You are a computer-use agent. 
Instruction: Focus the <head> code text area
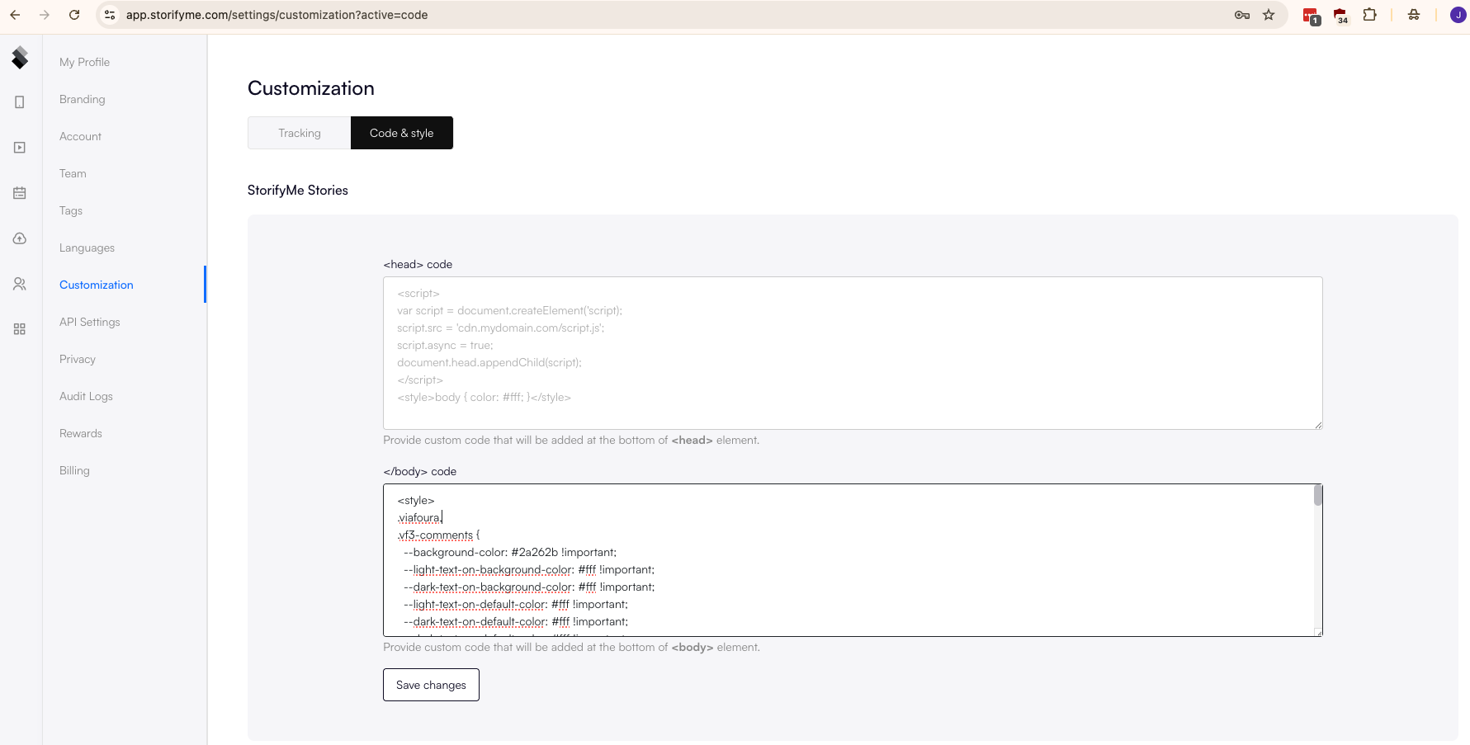coord(853,353)
